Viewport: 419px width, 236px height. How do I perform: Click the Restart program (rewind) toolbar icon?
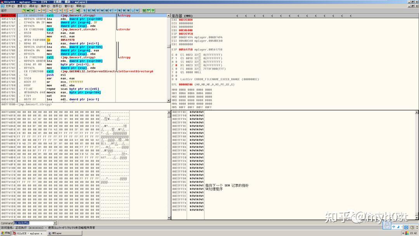(28, 10)
